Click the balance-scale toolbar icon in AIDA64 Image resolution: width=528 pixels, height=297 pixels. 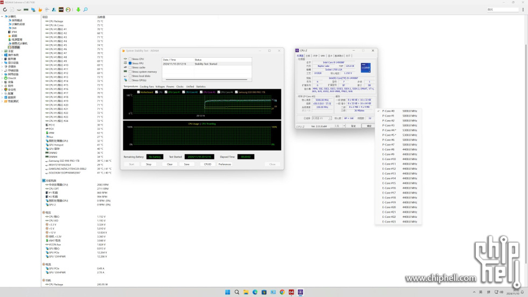click(47, 10)
